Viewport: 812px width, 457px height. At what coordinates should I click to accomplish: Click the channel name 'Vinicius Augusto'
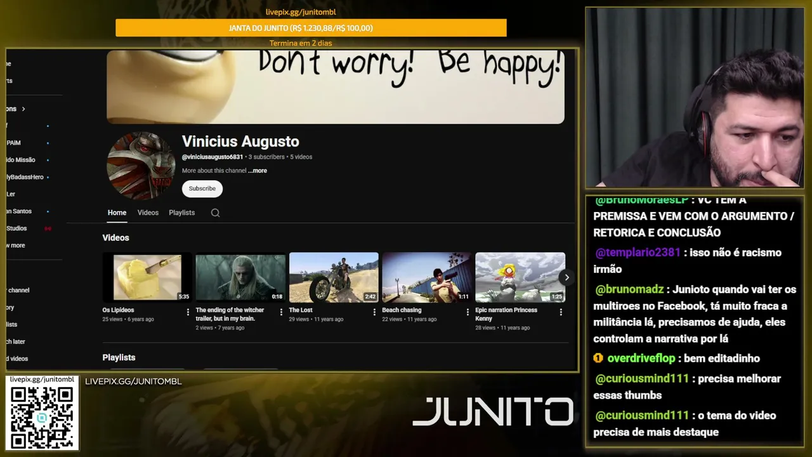(240, 142)
